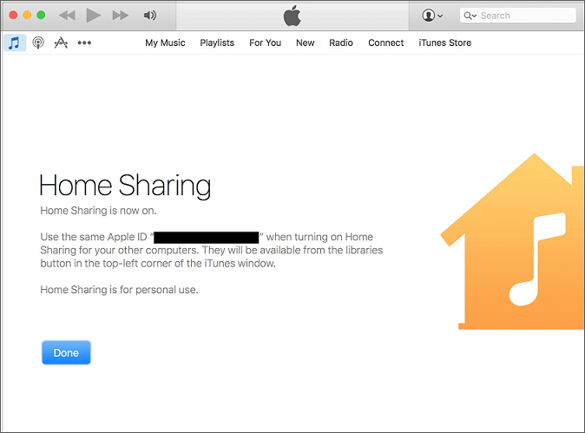This screenshot has height=433, width=585.
Task: Open the Playlists tab
Action: coord(217,43)
